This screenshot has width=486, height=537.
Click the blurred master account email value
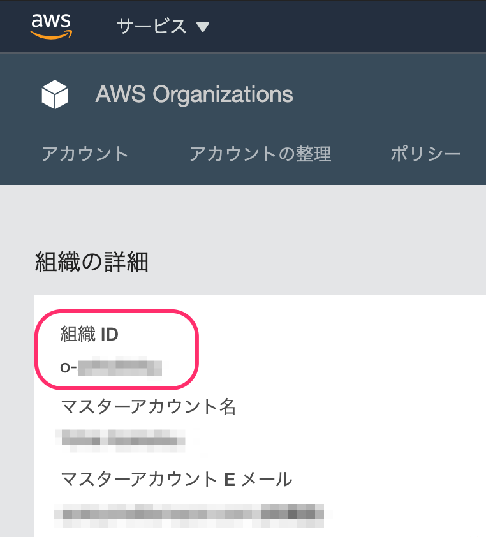(189, 515)
